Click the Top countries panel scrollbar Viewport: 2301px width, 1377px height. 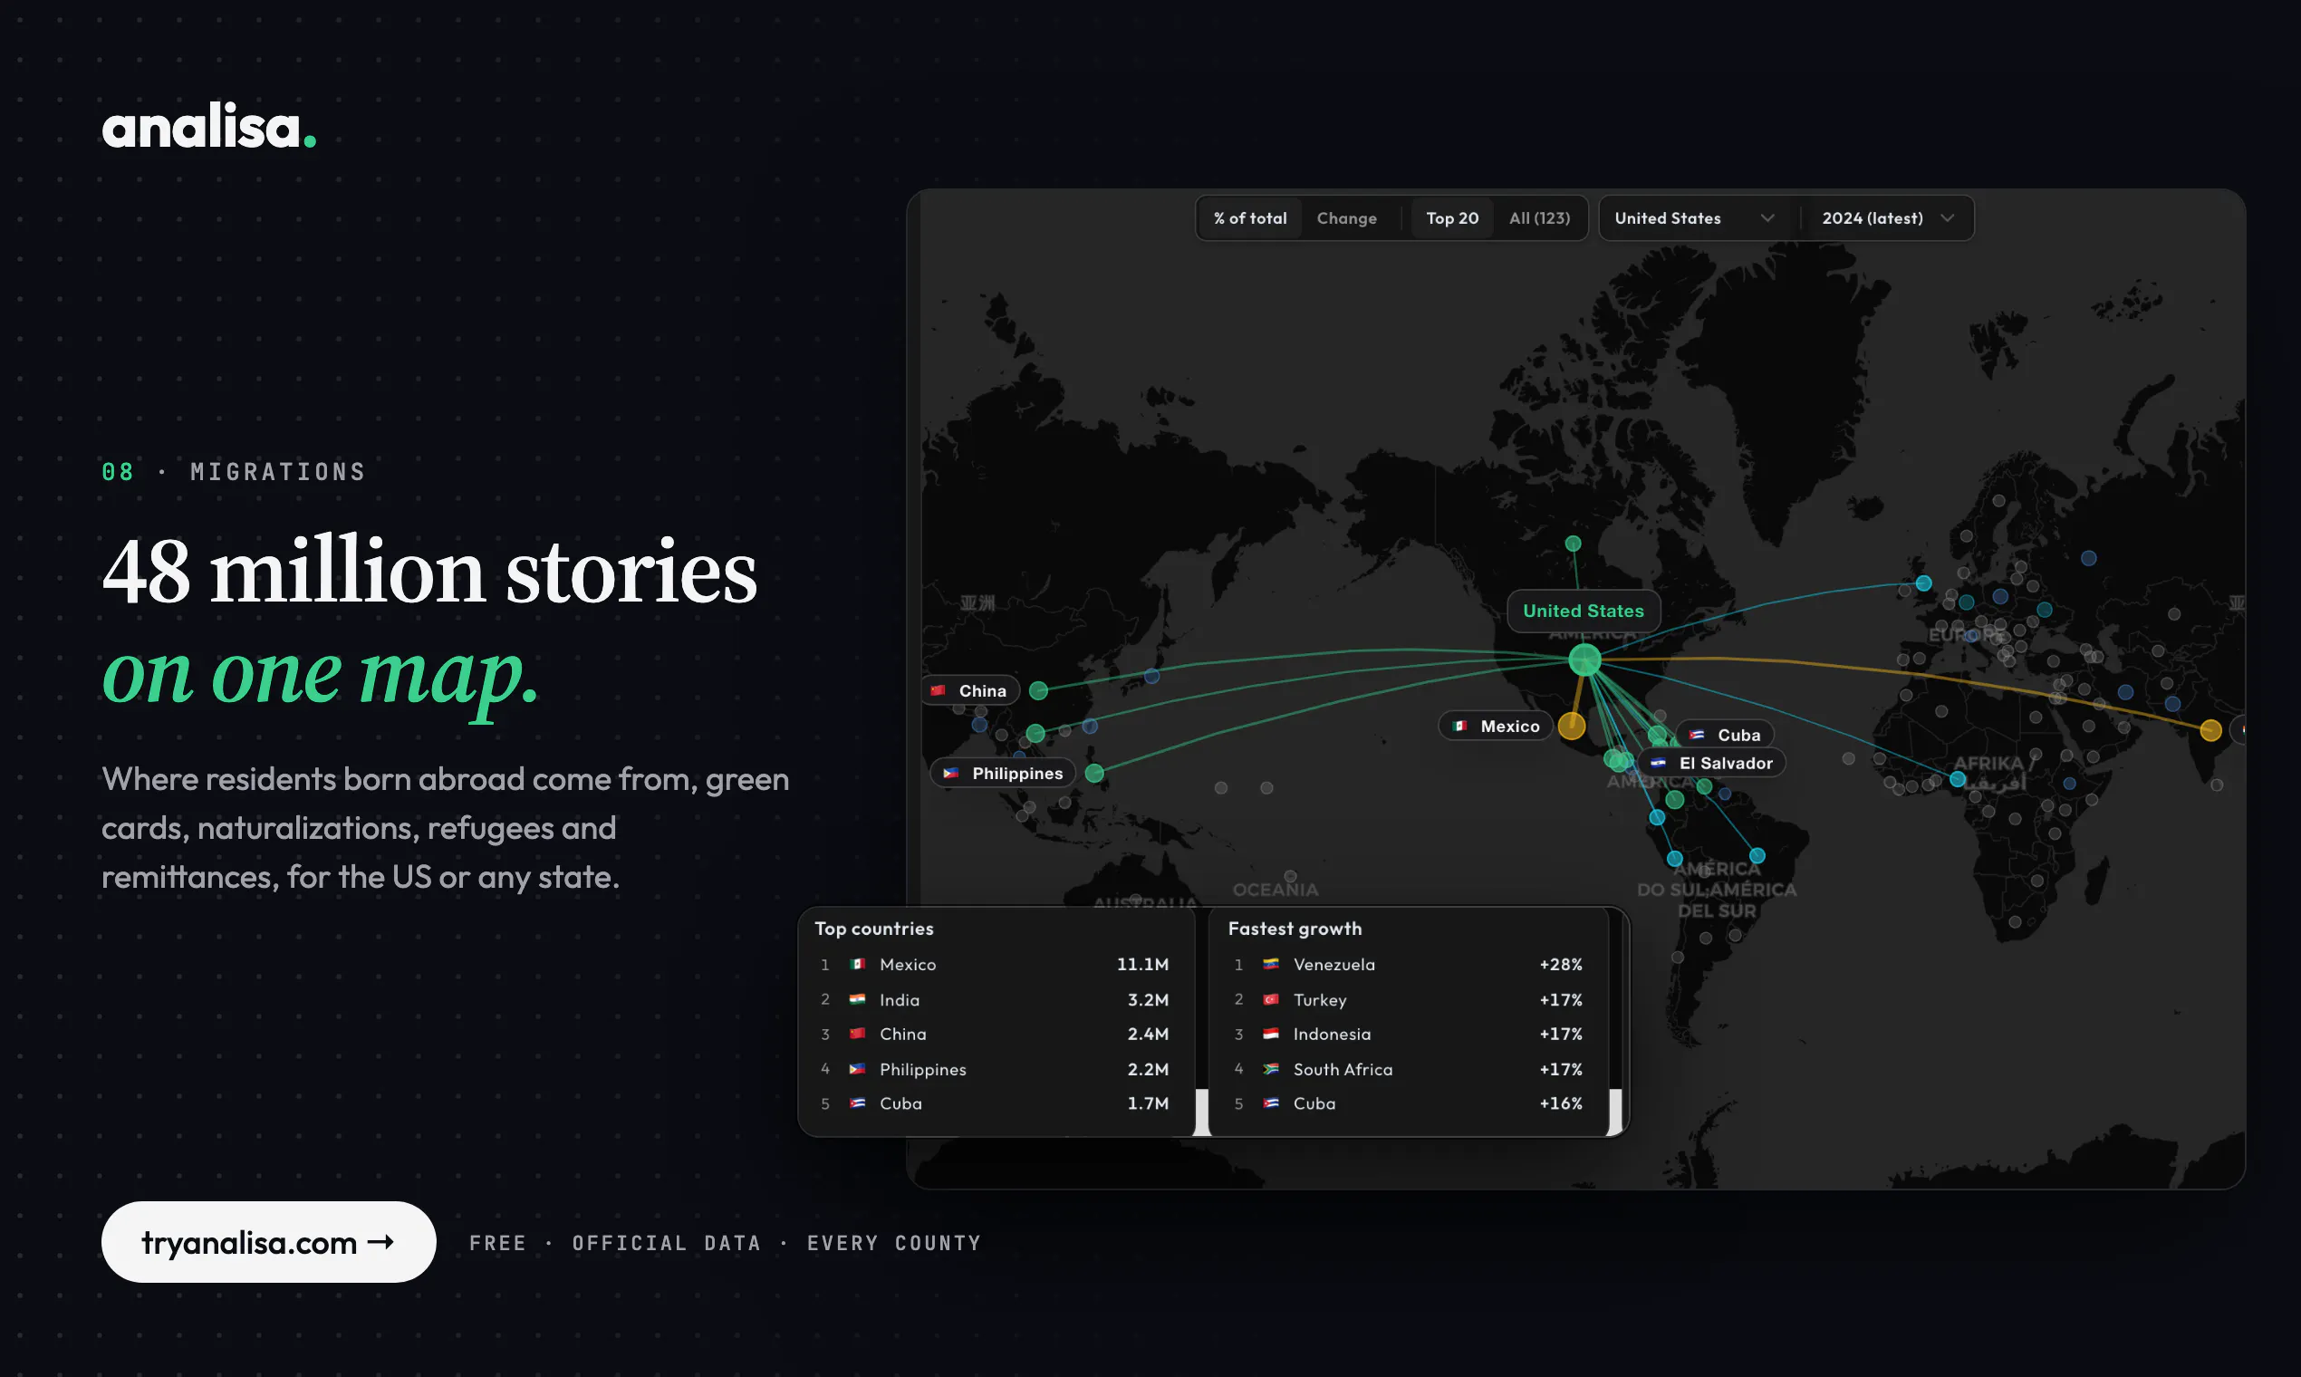[x=1201, y=1112]
